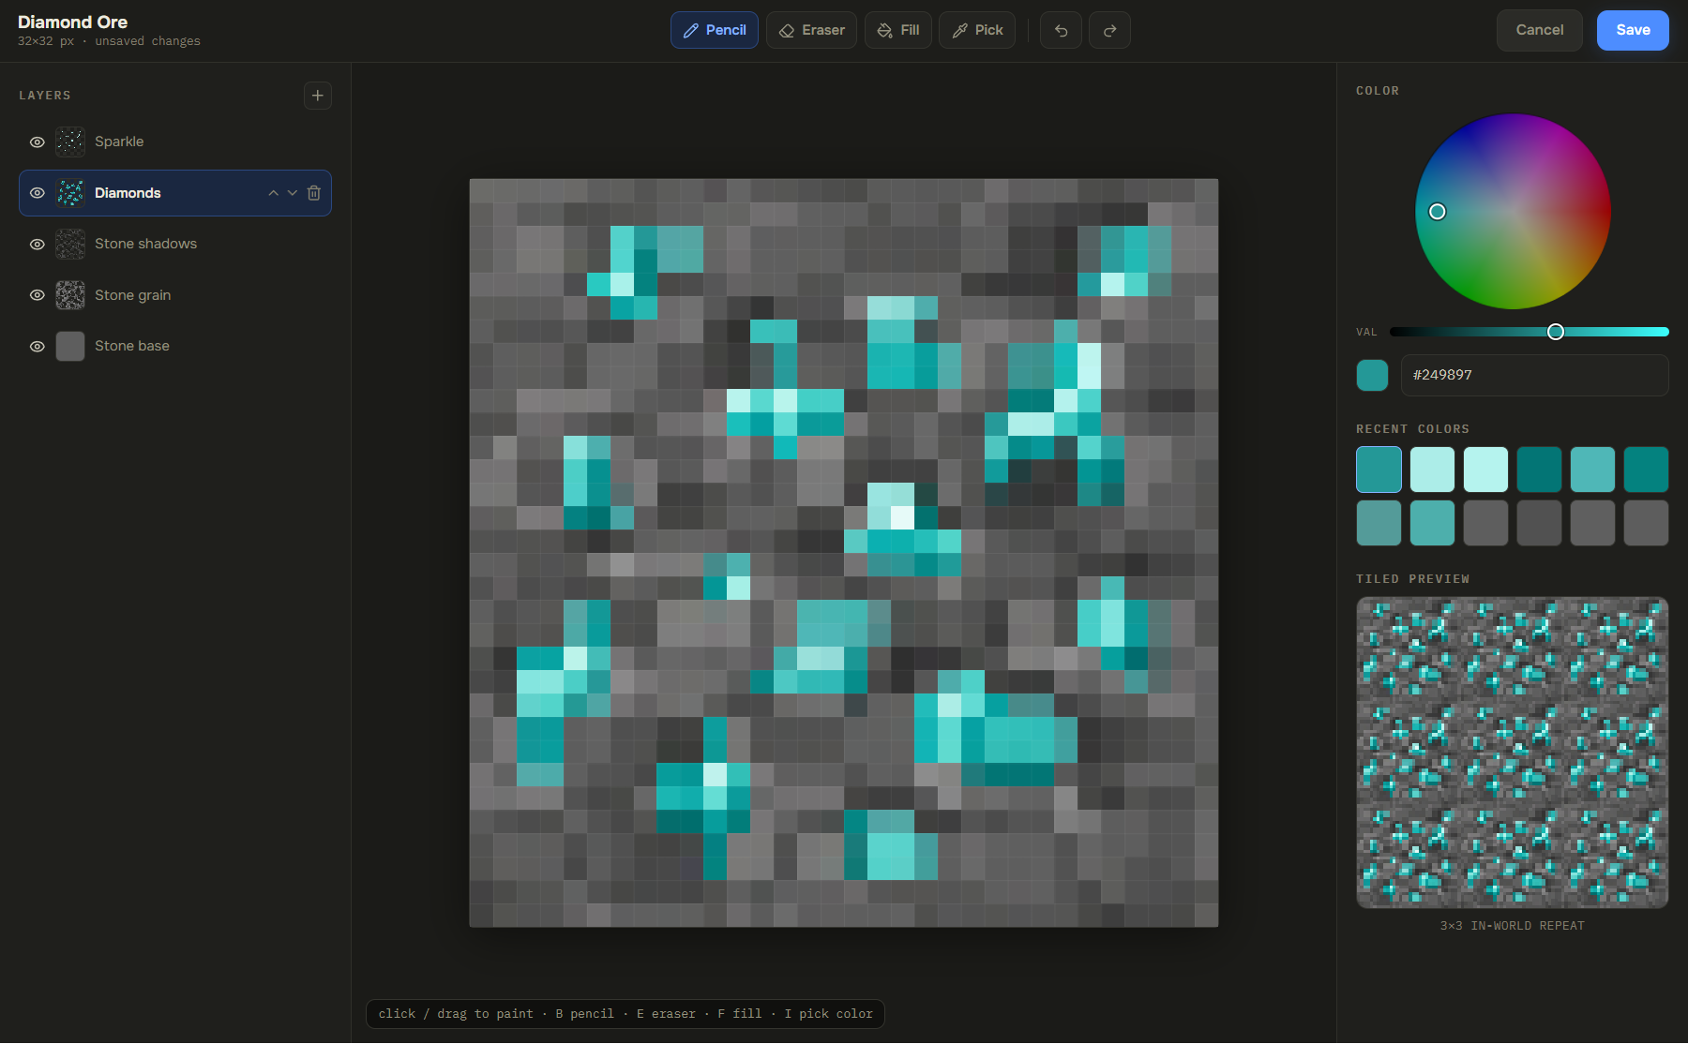
Task: Move the Diamonds layer up
Action: pyautogui.click(x=273, y=193)
